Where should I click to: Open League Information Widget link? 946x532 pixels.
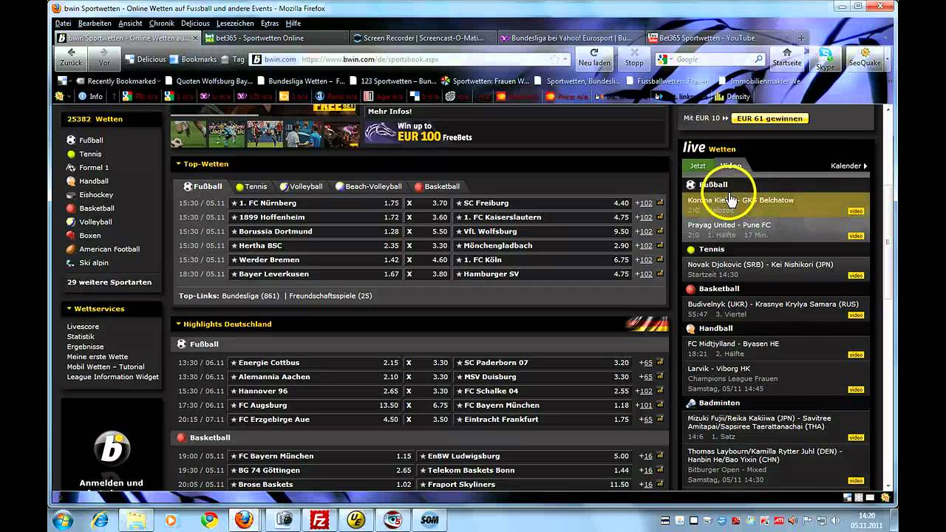pyautogui.click(x=113, y=377)
